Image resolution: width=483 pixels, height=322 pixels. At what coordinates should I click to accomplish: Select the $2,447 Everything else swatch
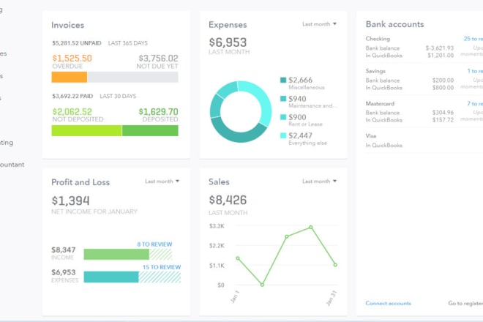point(283,135)
